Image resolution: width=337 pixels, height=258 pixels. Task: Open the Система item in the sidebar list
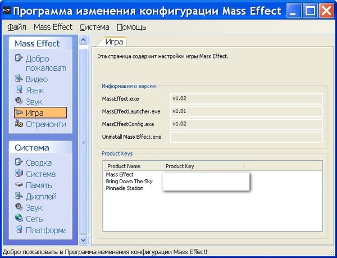(x=40, y=174)
